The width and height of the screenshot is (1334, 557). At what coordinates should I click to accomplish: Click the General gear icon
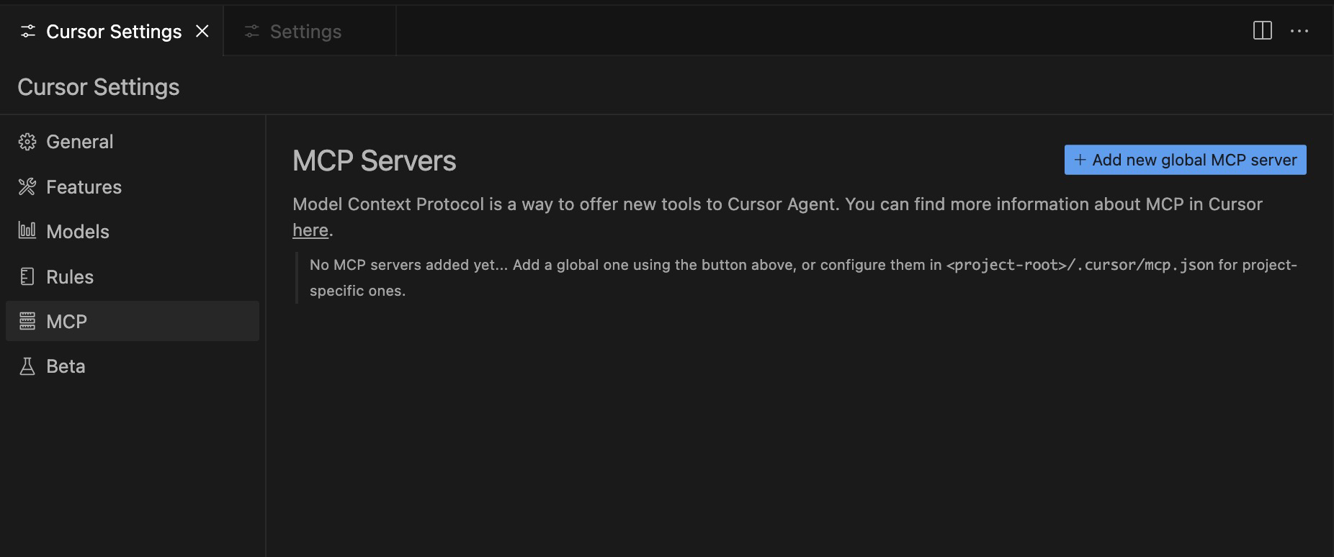click(27, 142)
